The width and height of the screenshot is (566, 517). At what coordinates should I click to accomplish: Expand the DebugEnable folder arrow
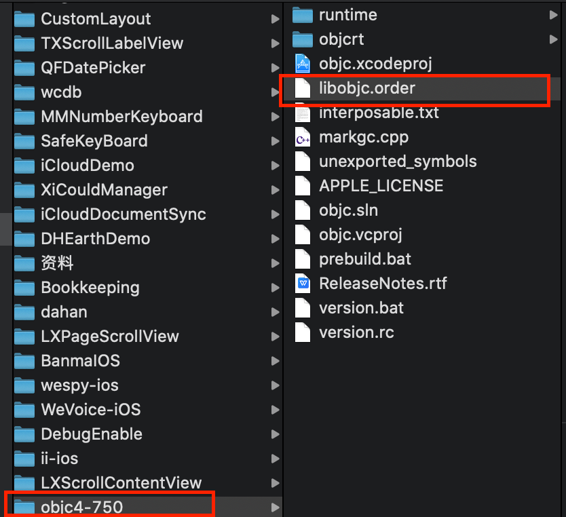click(276, 434)
